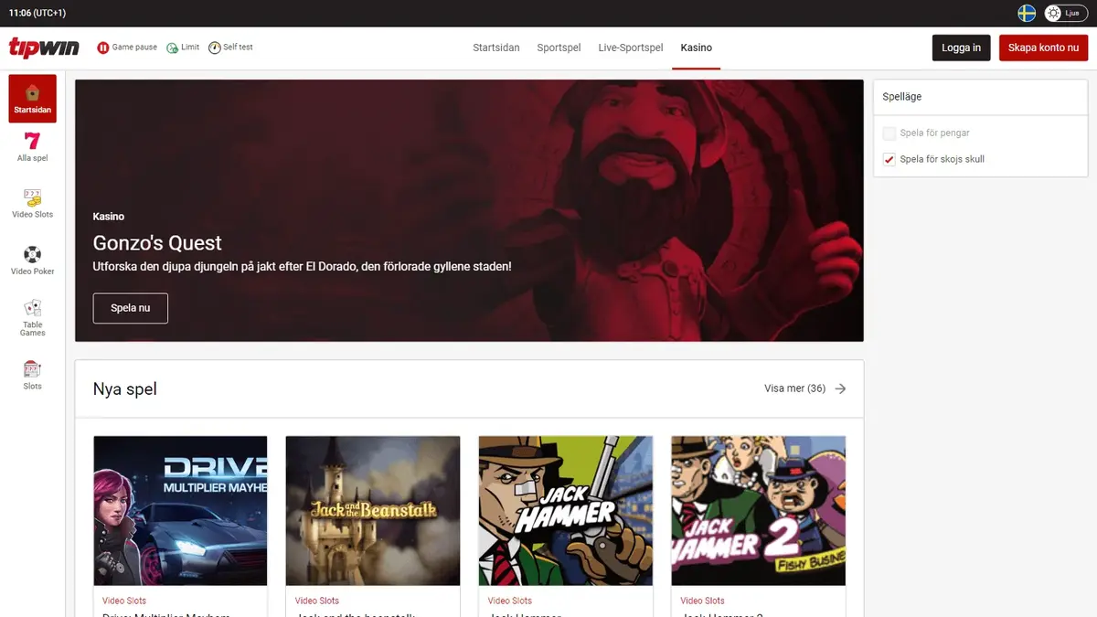Click Skapa konto nu button
The height and width of the screenshot is (617, 1097).
click(1043, 48)
